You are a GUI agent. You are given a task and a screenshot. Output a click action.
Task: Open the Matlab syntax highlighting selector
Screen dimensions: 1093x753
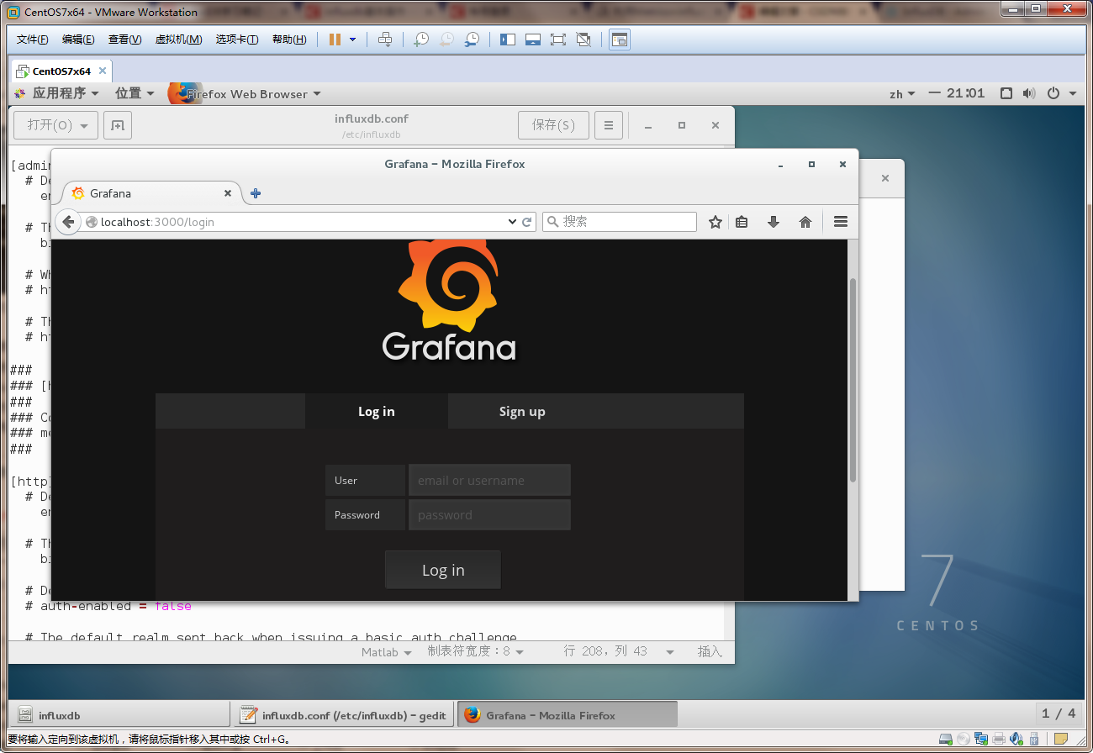pos(387,652)
